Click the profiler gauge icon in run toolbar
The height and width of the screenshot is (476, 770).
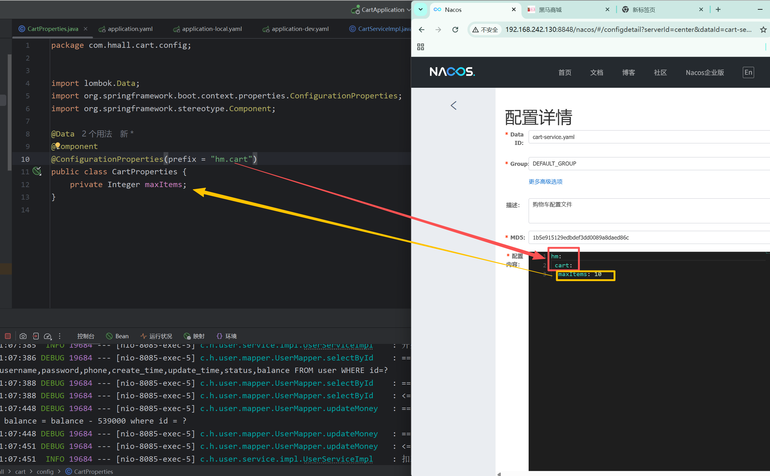pyautogui.click(x=47, y=336)
